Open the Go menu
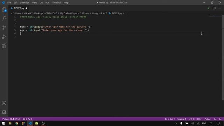 coord(41,2)
